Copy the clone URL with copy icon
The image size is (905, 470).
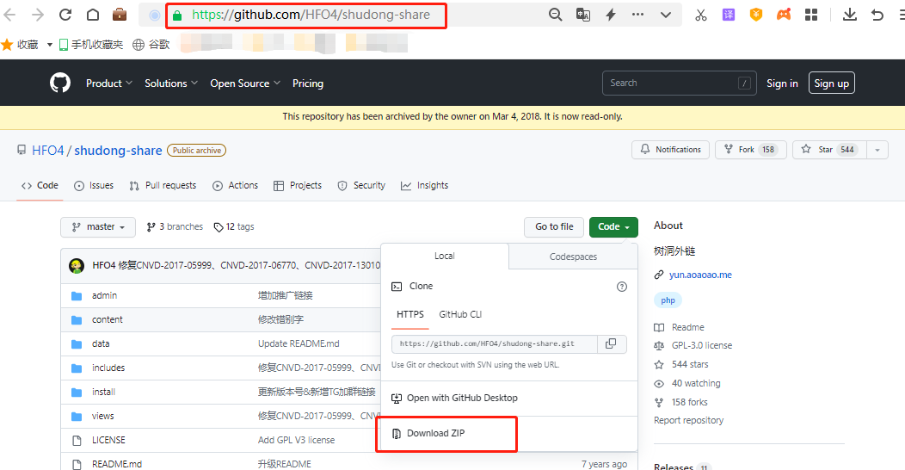612,343
